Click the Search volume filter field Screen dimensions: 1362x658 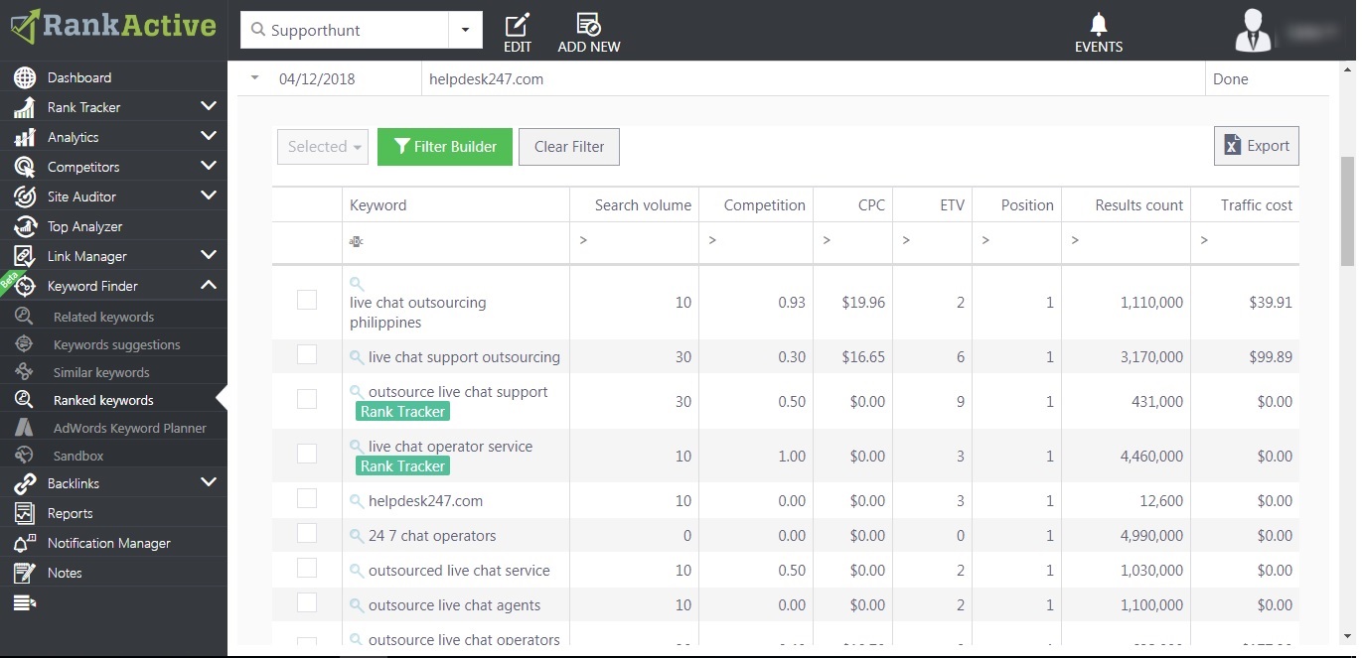point(635,241)
